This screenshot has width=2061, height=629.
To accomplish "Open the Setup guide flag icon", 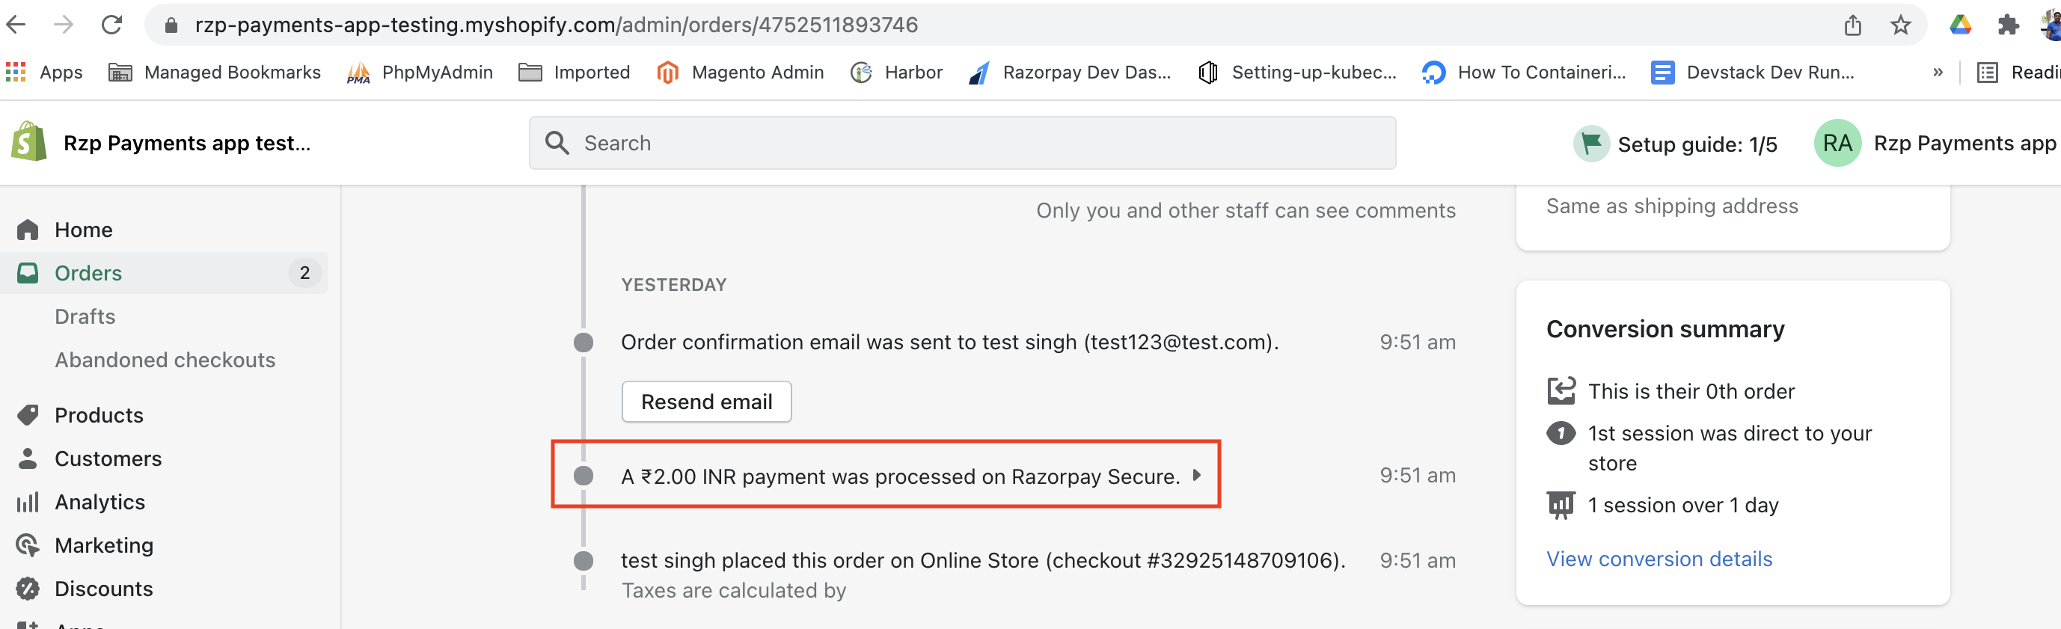I will [x=1590, y=144].
